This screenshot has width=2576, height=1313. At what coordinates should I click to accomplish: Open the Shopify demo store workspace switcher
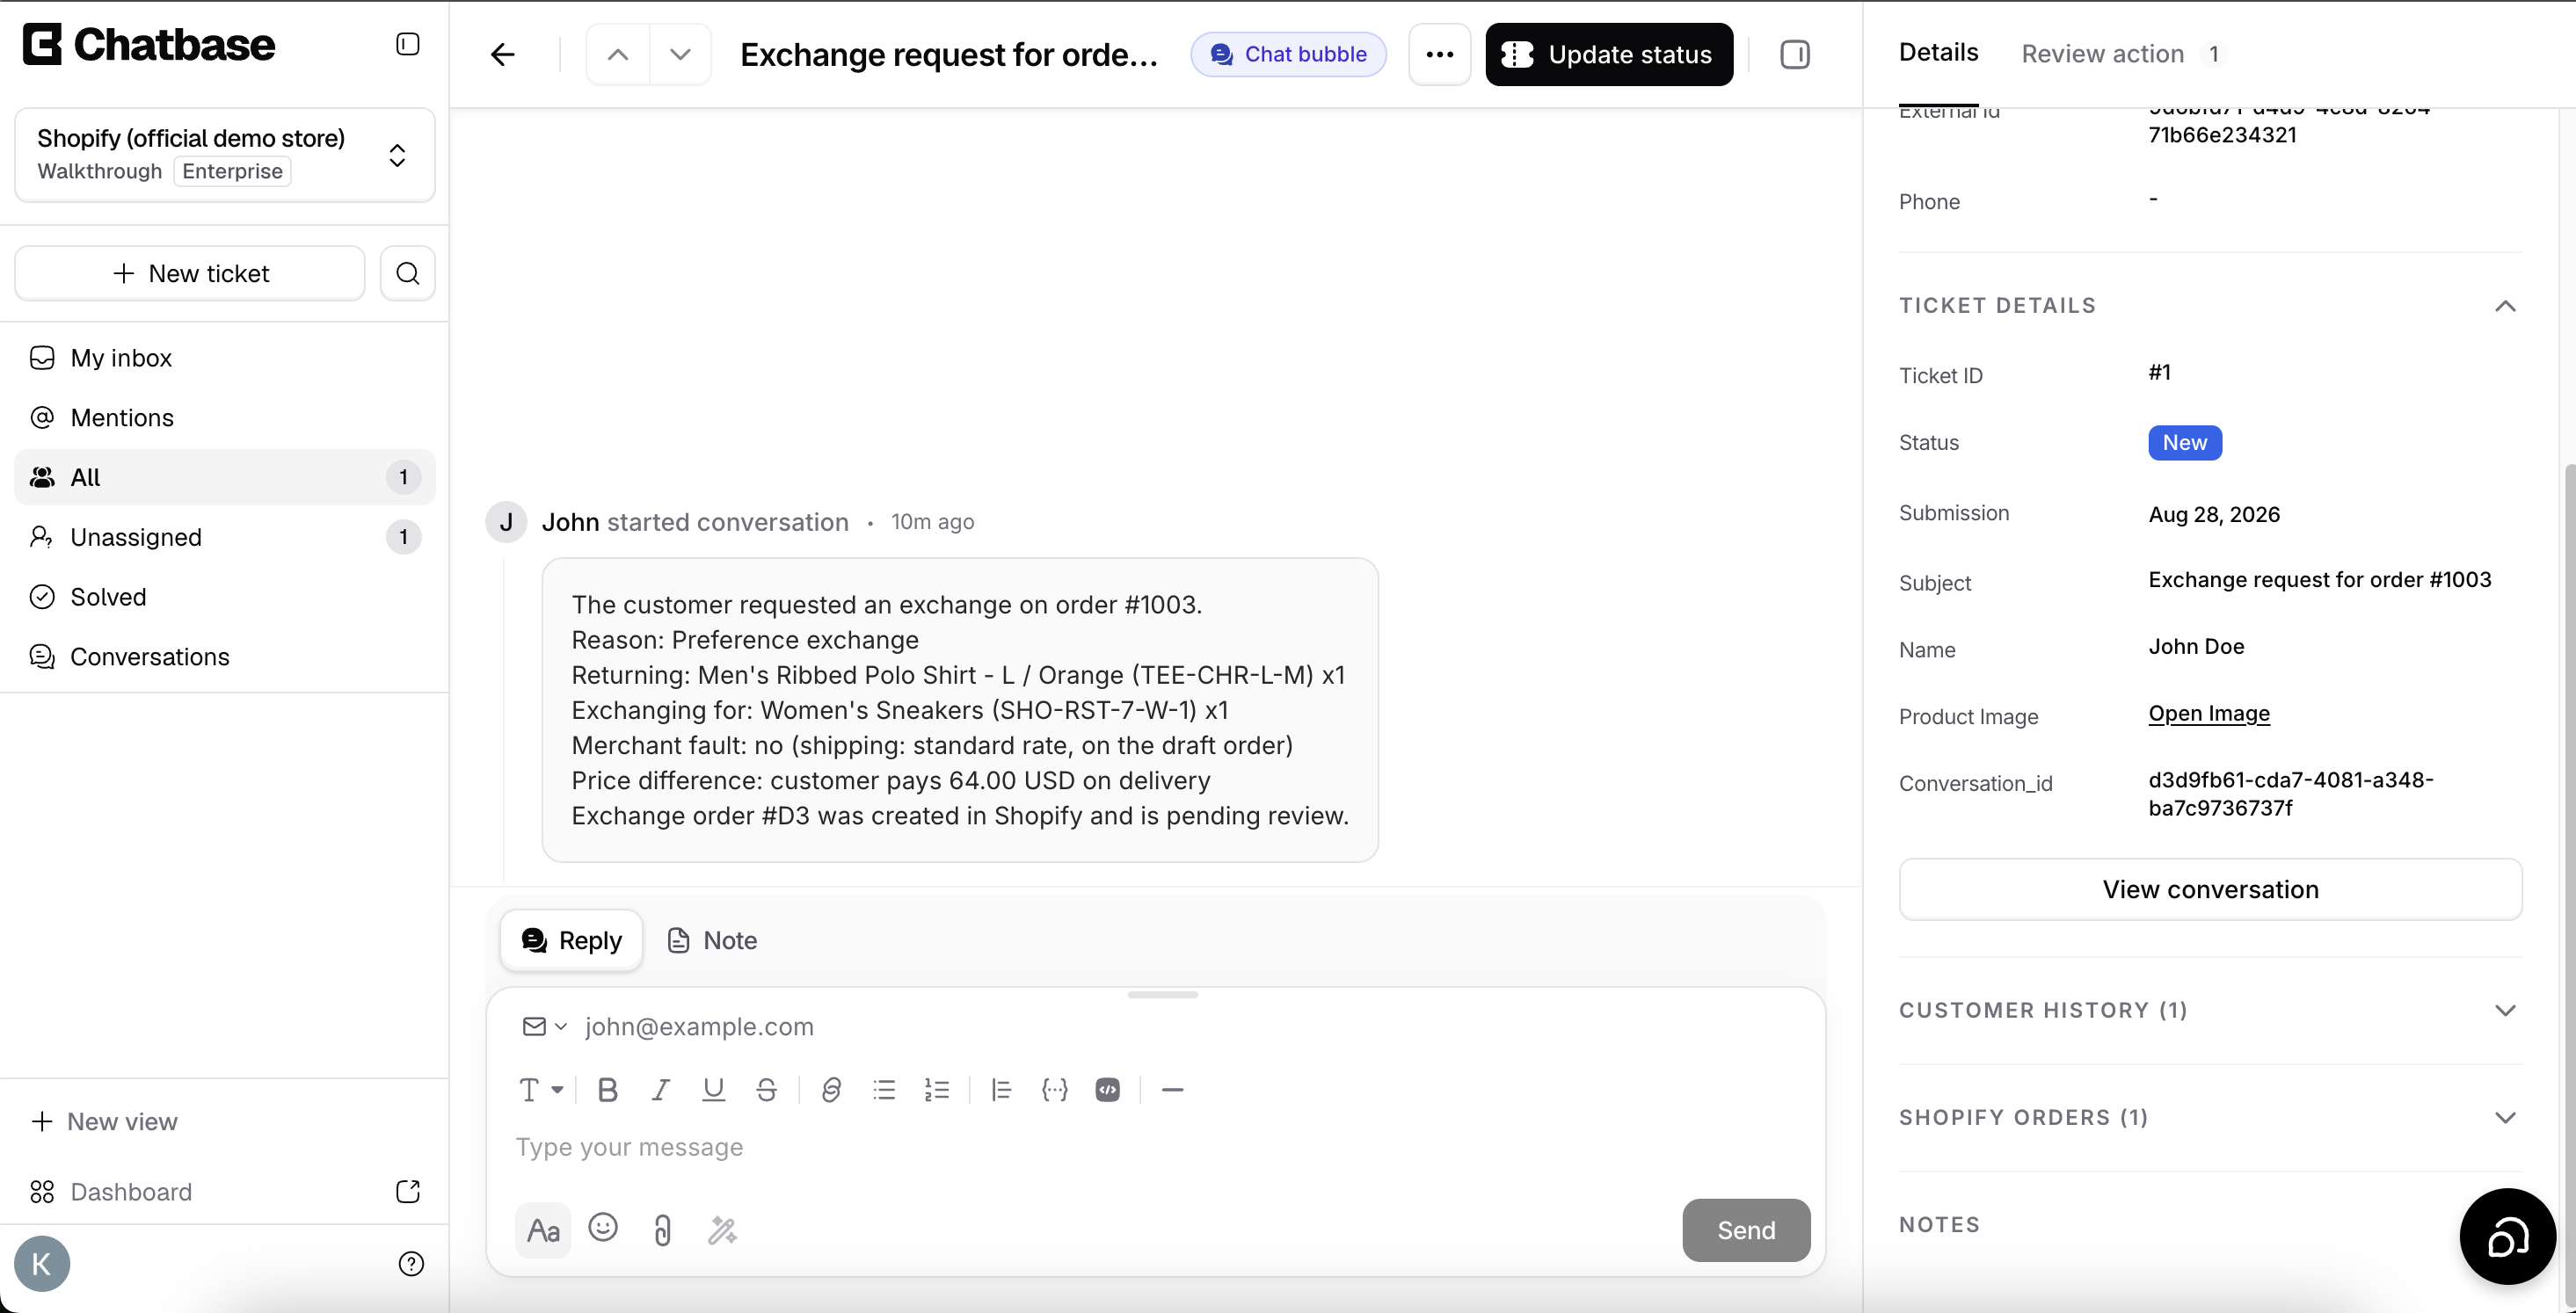click(225, 155)
